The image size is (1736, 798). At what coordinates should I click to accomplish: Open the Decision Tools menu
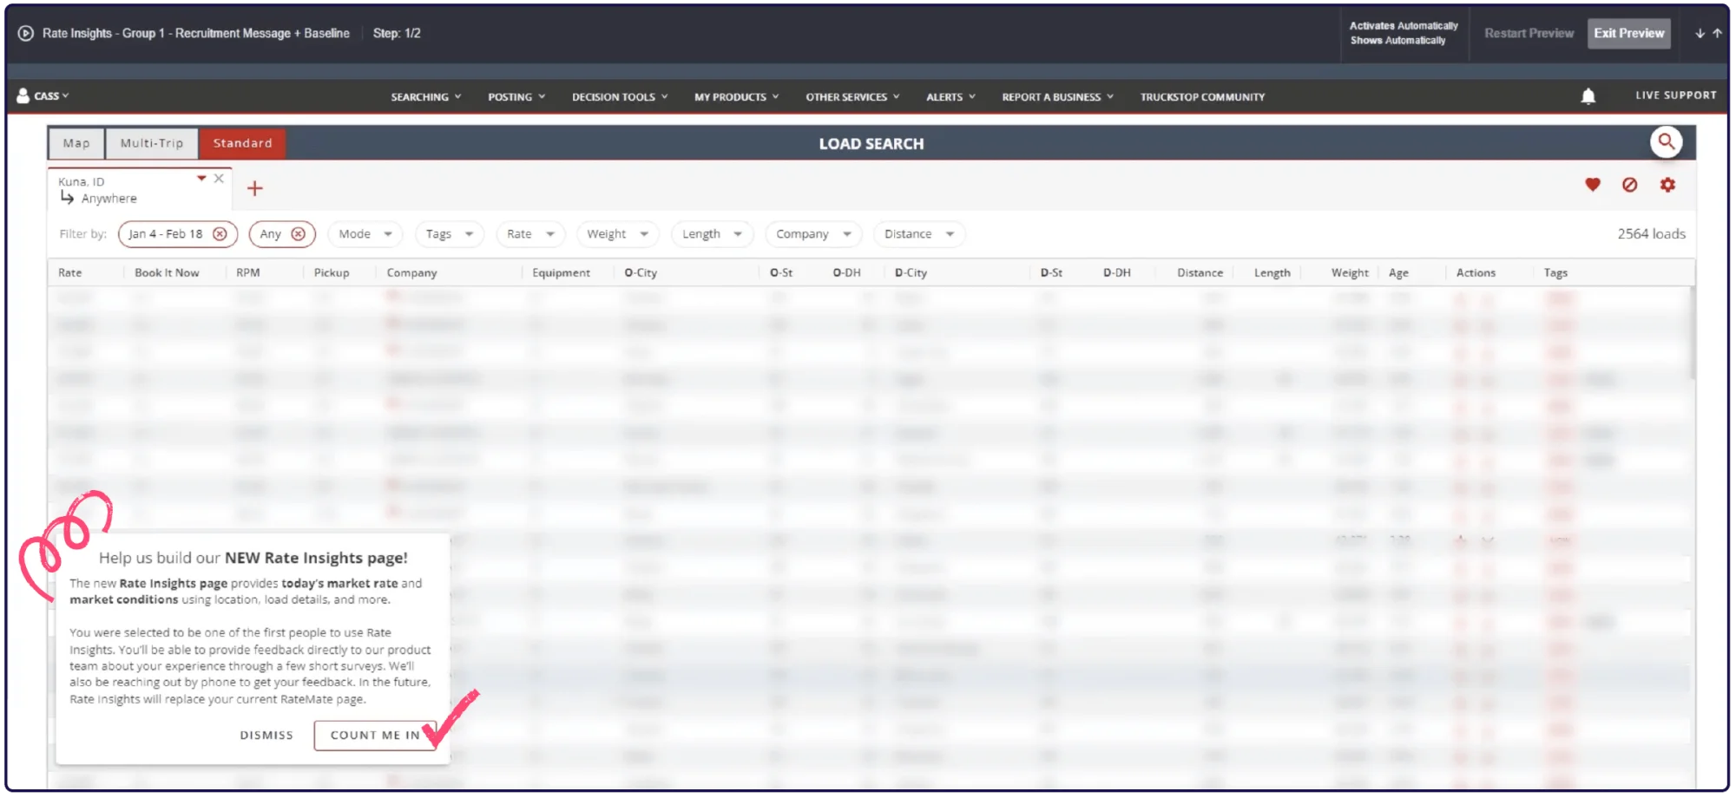619,97
